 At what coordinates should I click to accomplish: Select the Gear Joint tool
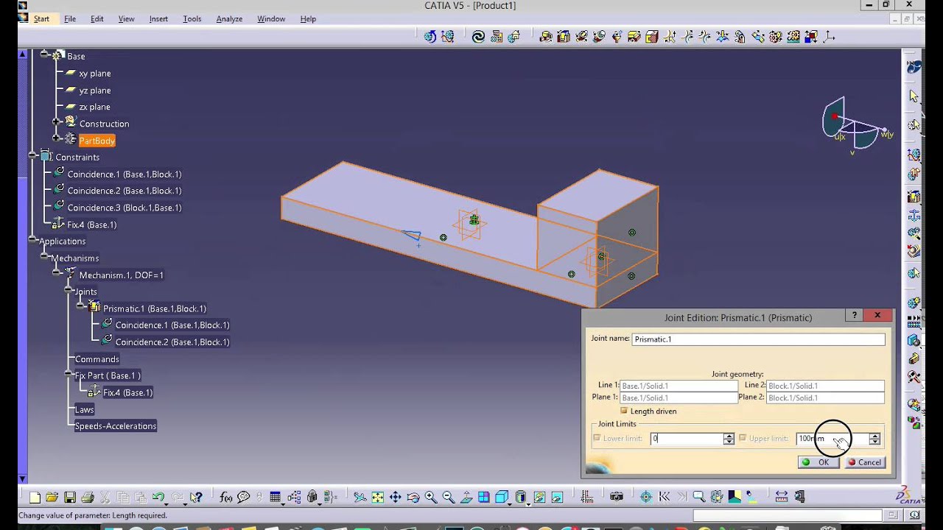(x=775, y=36)
